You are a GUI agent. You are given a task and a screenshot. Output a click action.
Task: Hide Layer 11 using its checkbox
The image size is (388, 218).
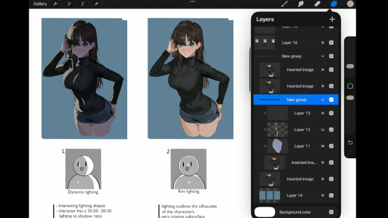coord(331,146)
